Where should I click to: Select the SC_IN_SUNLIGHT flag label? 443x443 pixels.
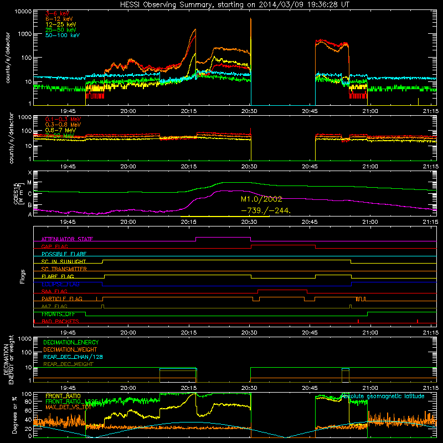tap(64, 261)
